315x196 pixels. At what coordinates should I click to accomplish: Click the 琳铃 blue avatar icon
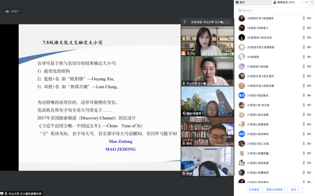(x=241, y=134)
